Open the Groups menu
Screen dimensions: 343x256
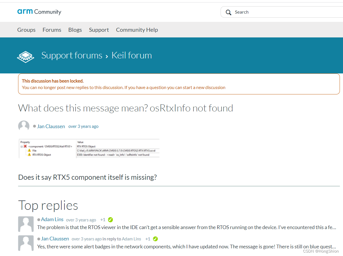click(x=26, y=30)
